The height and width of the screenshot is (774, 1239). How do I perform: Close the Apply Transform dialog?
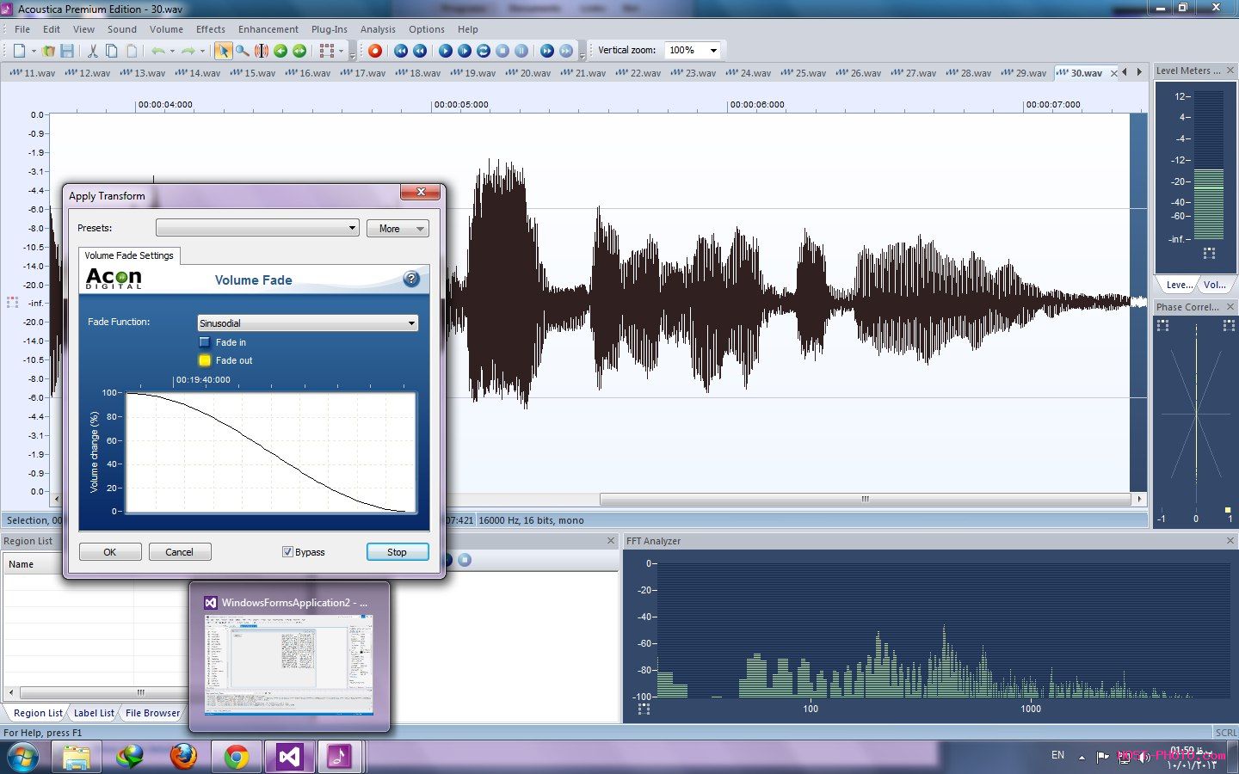(x=421, y=192)
